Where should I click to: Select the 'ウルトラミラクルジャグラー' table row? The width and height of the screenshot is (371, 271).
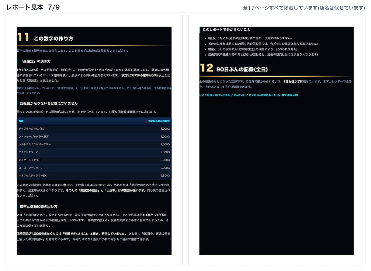pos(94,144)
